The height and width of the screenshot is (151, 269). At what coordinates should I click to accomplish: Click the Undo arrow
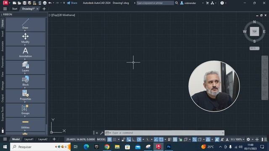50,3
